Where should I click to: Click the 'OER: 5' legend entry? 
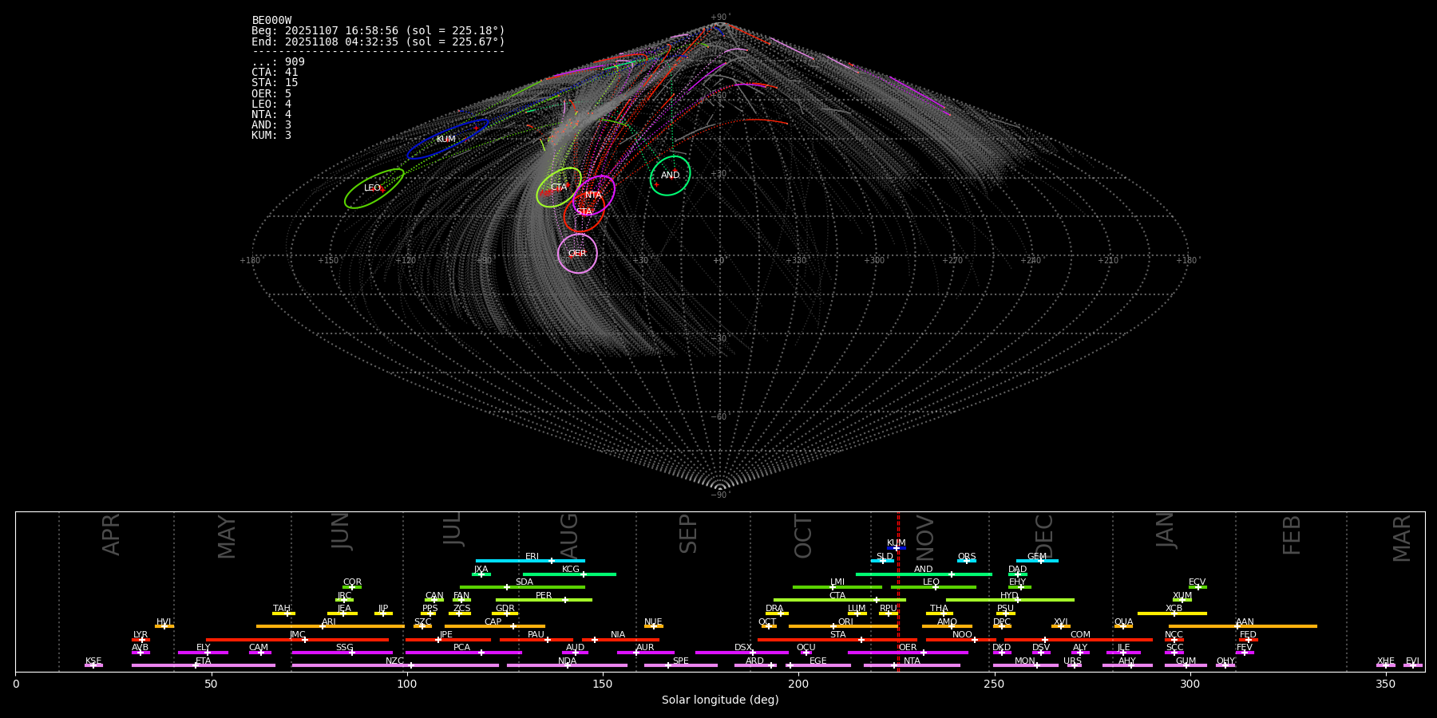(271, 94)
